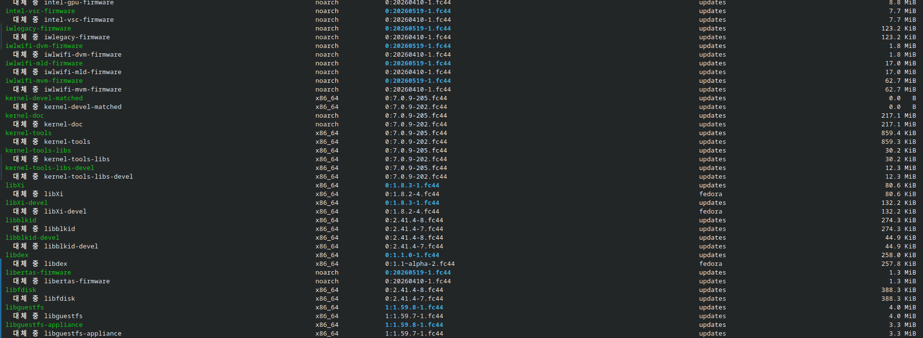Image resolution: width=923 pixels, height=338 pixels.
Task: Click the iwlwifi-dvm-firmware green package name
Action: click(44, 46)
